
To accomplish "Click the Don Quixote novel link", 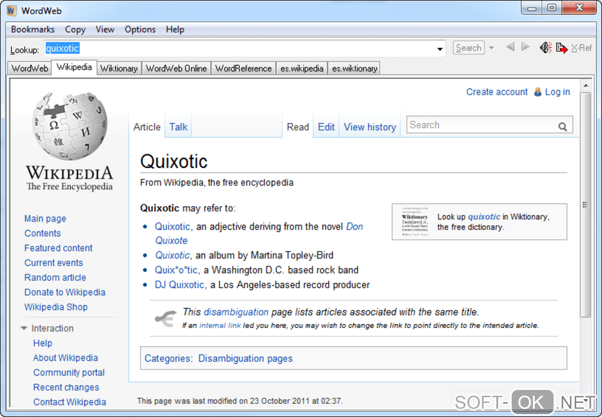I will point(354,227).
